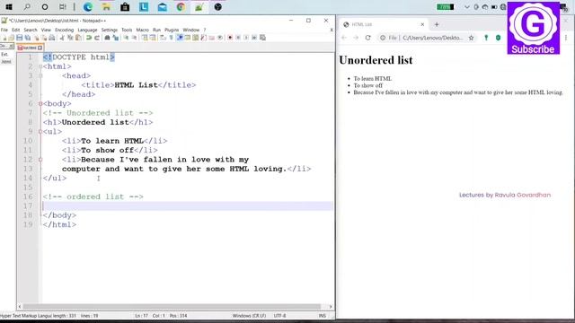Click the Replace toolbar icon
Image resolution: width=575 pixels, height=323 pixels.
tap(116, 38)
